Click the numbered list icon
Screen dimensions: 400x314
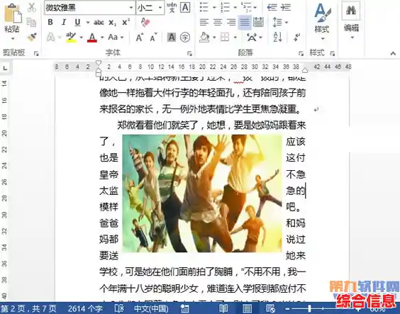pos(226,7)
